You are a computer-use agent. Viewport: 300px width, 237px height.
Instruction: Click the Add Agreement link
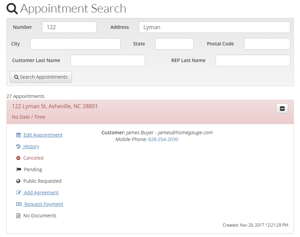click(41, 193)
